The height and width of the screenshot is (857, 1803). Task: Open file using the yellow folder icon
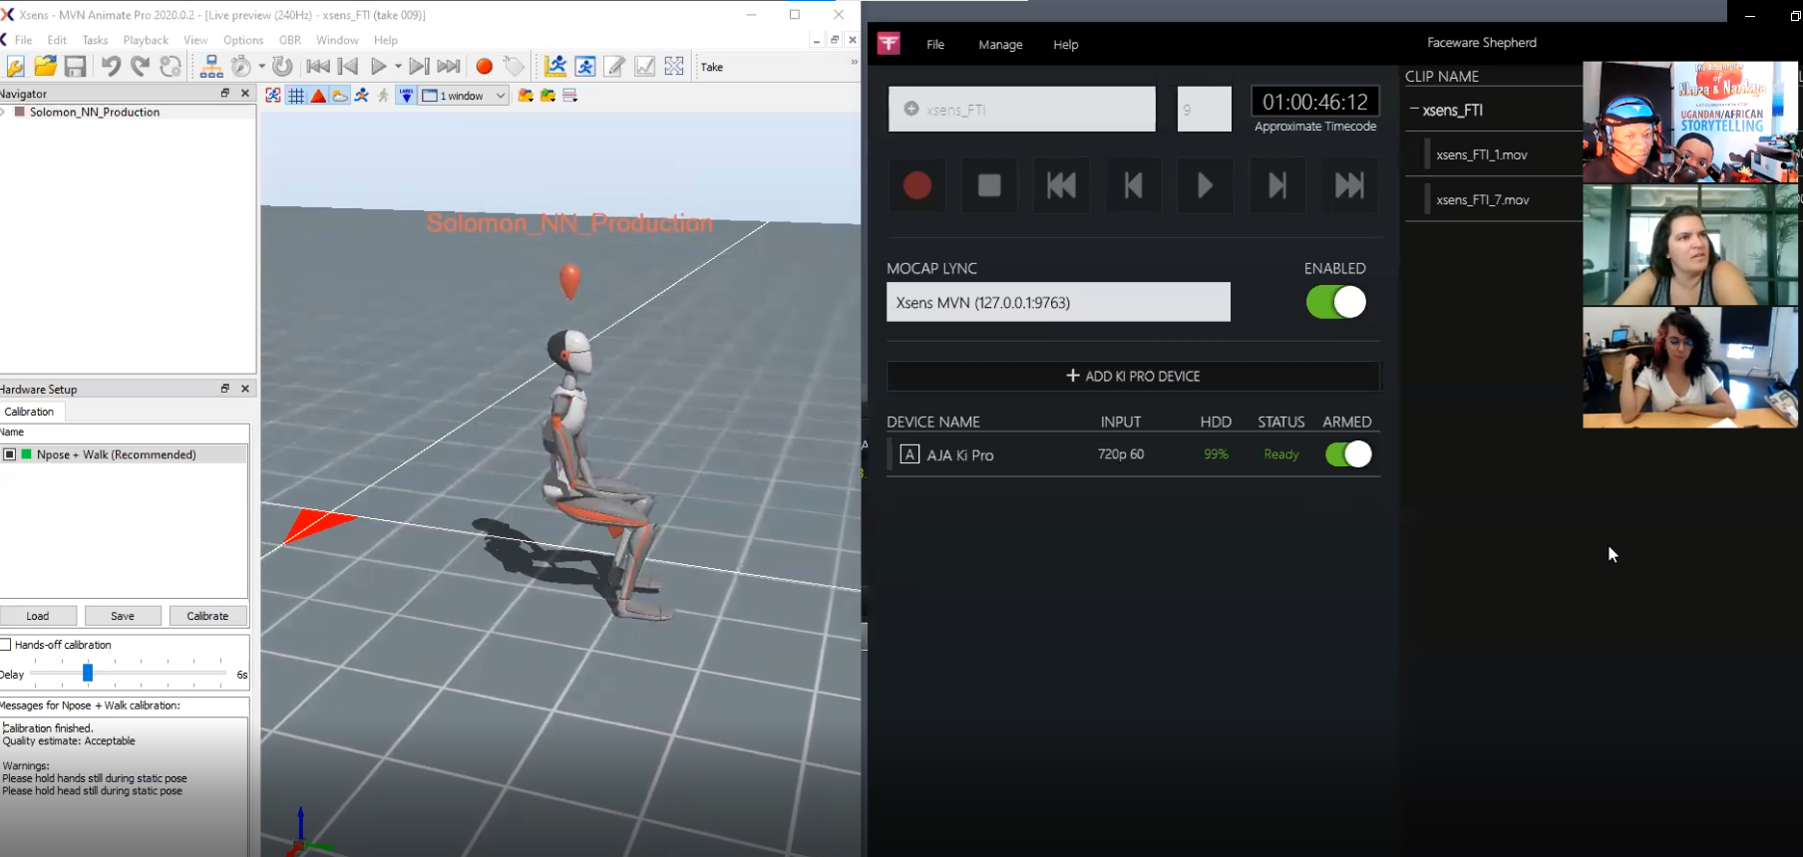click(45, 67)
